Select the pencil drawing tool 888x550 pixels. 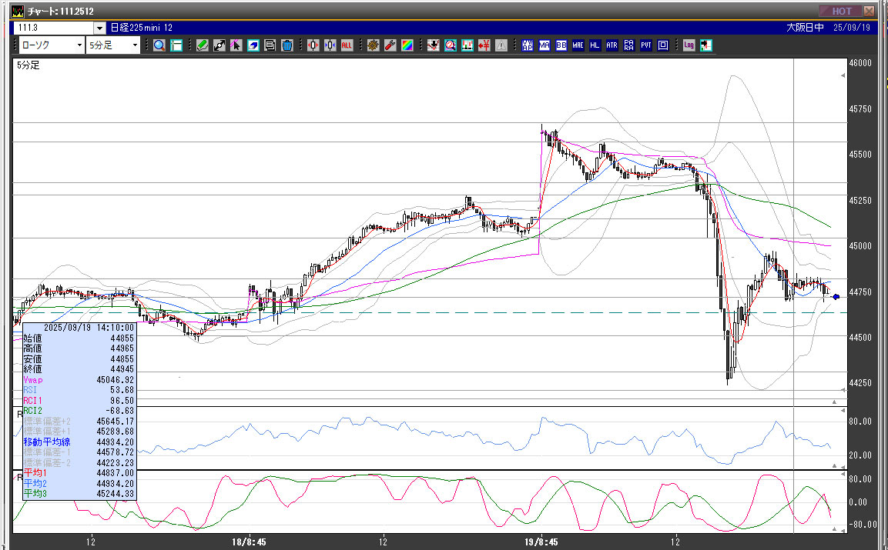203,45
